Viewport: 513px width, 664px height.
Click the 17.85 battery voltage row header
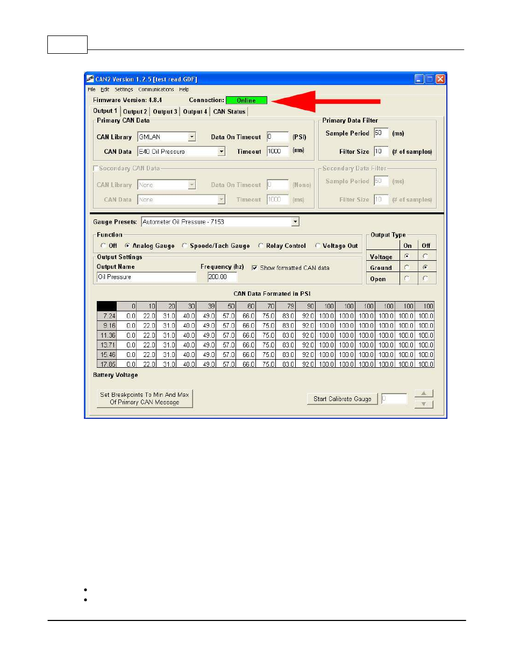point(107,364)
